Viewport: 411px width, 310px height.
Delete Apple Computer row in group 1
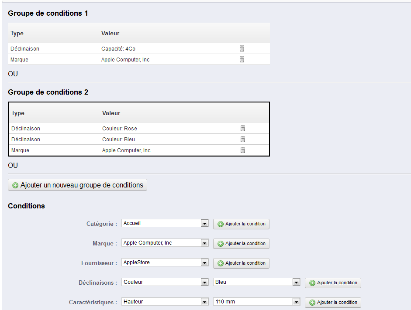[242, 59]
